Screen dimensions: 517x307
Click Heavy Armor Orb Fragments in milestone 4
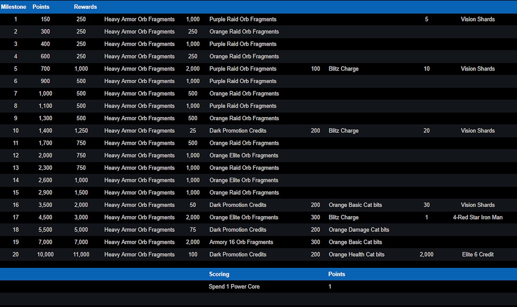[139, 56]
